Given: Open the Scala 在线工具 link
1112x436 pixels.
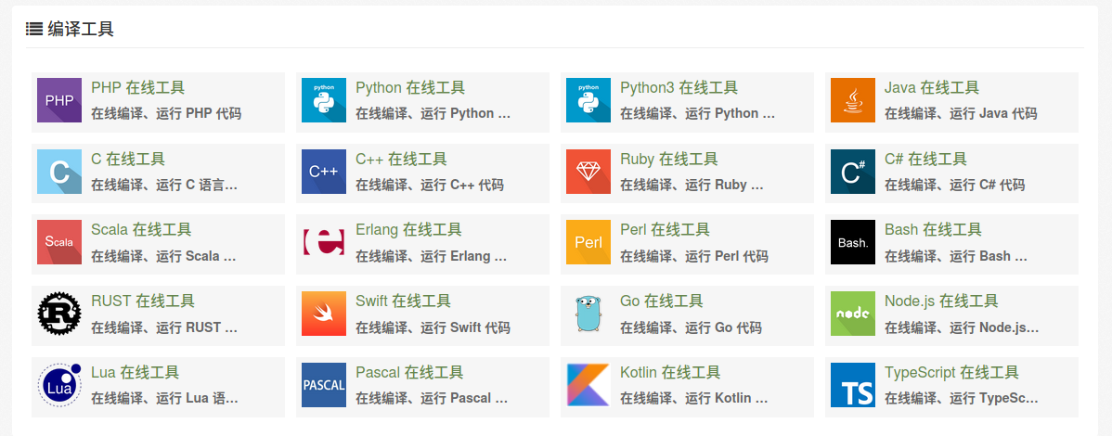Looking at the screenshot, I should [x=141, y=230].
